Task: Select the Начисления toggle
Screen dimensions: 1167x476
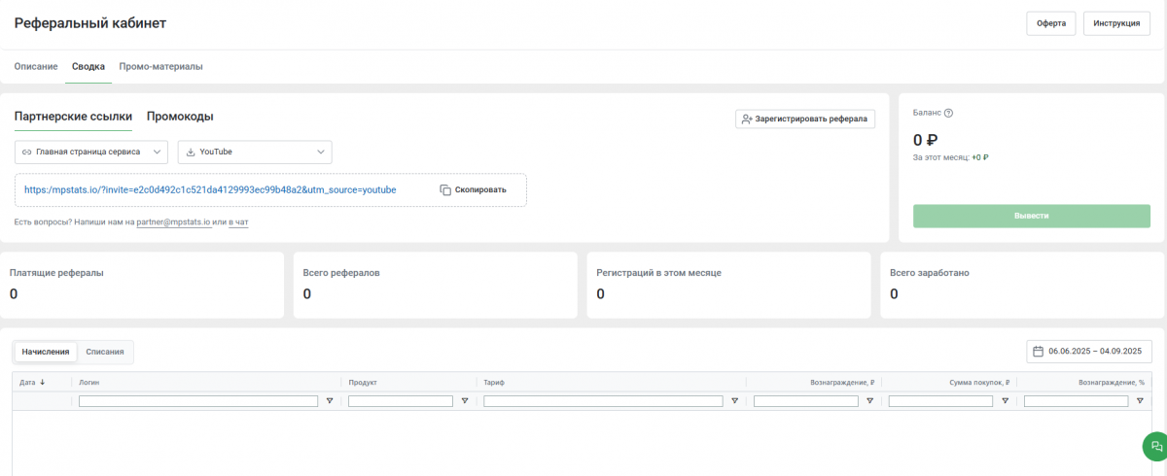Action: tap(46, 351)
